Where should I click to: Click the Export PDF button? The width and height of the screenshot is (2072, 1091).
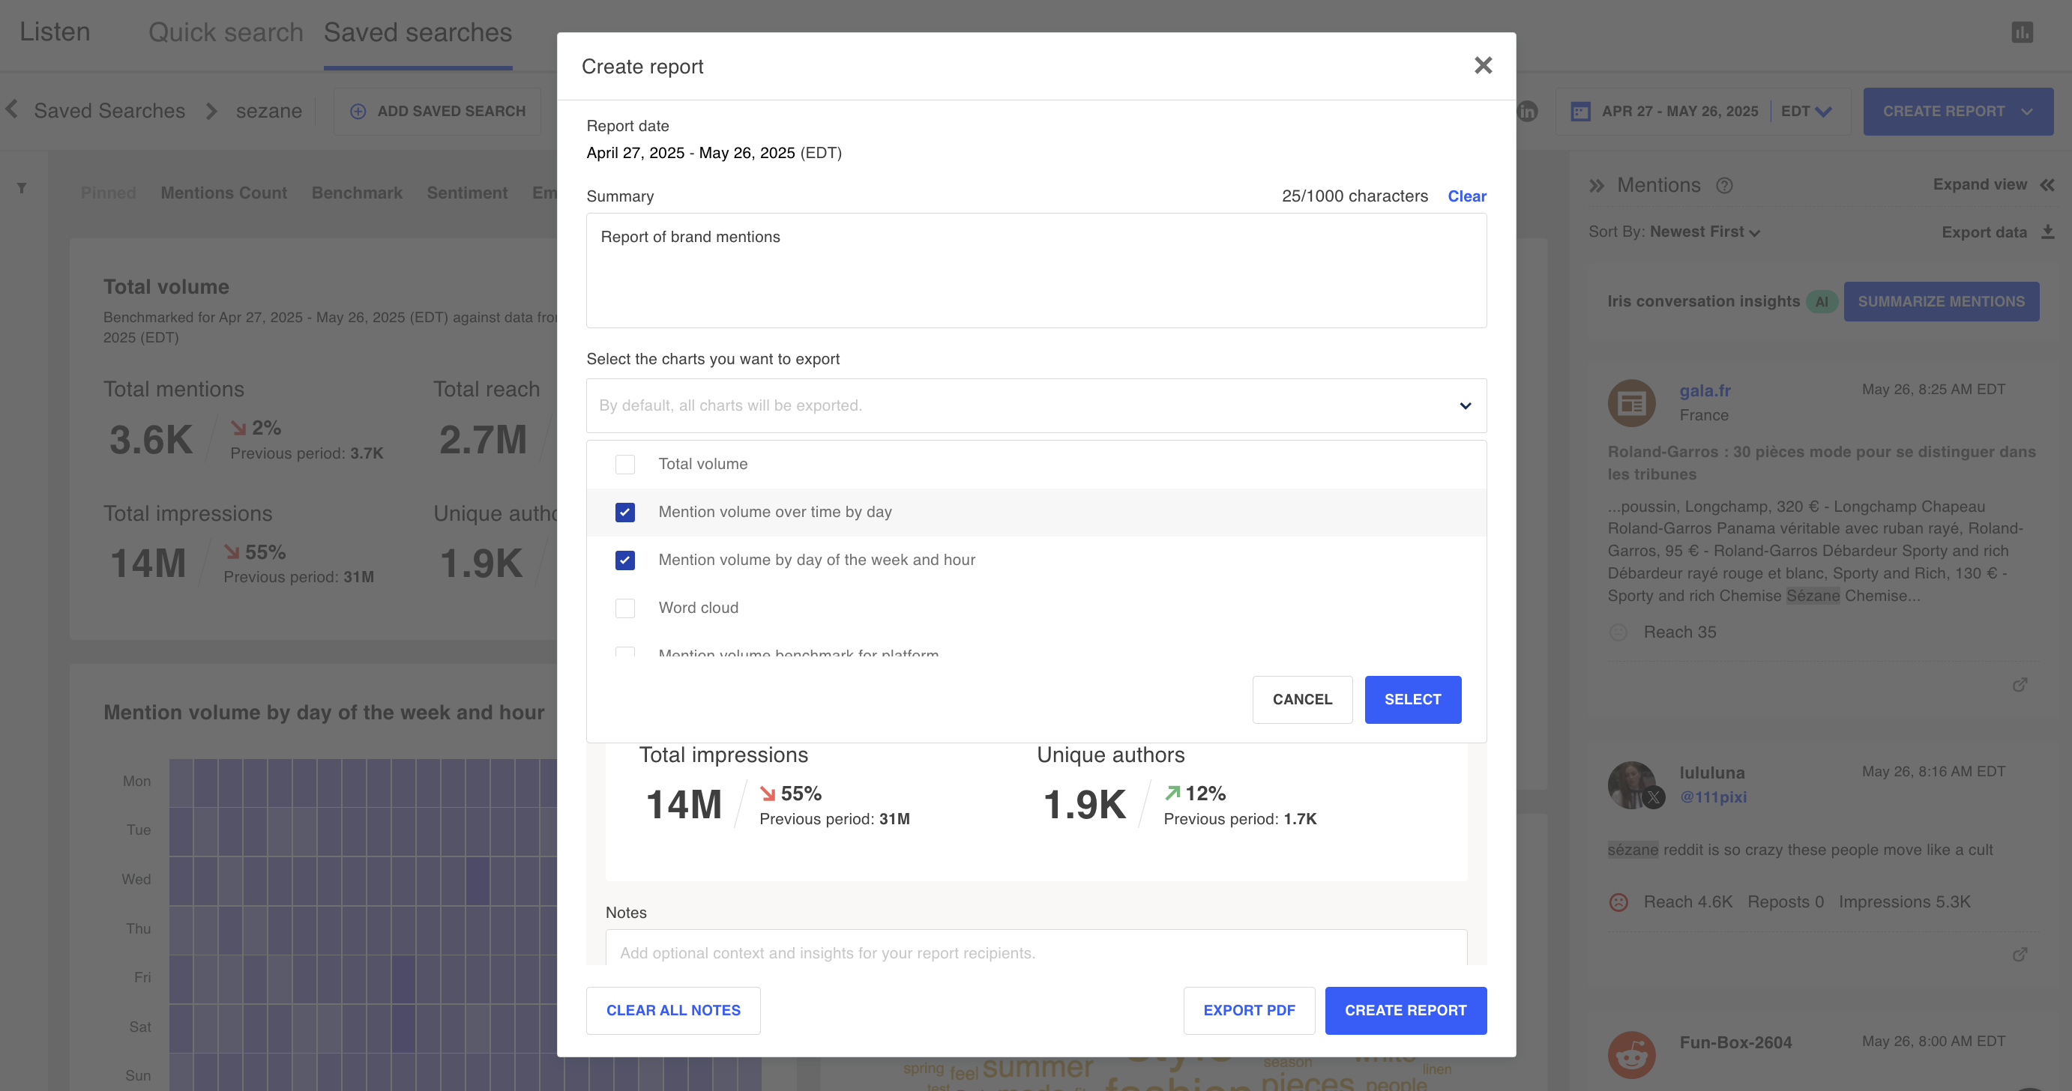[x=1249, y=1011]
